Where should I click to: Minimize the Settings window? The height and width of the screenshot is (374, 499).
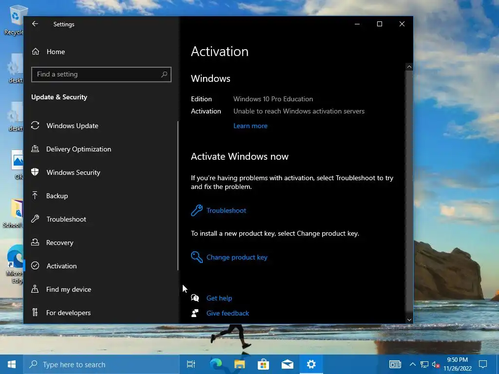[x=357, y=24]
